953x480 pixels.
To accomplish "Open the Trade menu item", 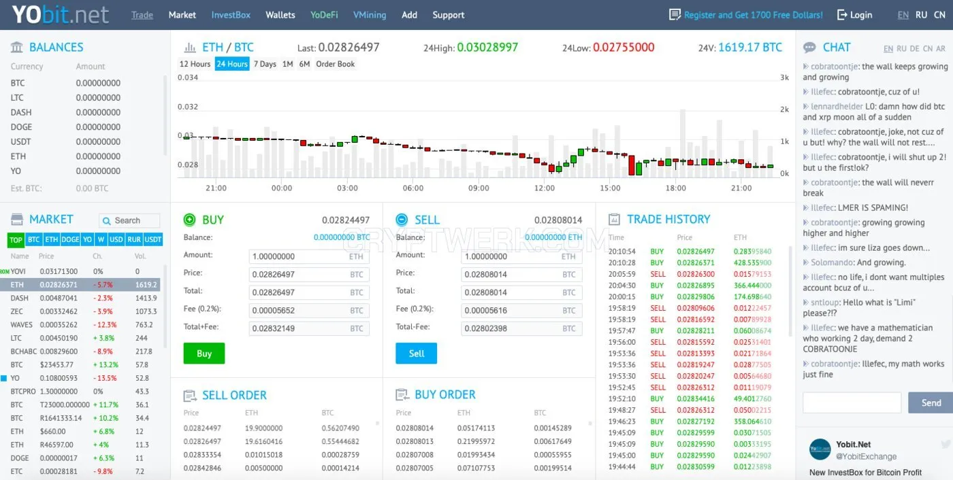I will point(142,14).
